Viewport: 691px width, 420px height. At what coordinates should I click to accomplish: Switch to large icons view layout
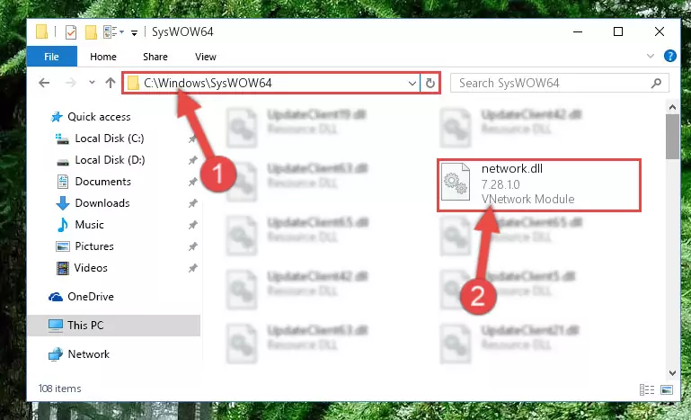click(x=667, y=389)
